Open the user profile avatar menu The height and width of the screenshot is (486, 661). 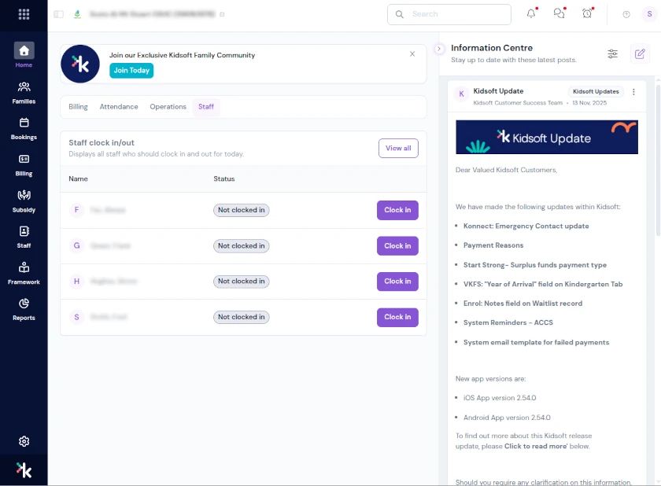[648, 14]
